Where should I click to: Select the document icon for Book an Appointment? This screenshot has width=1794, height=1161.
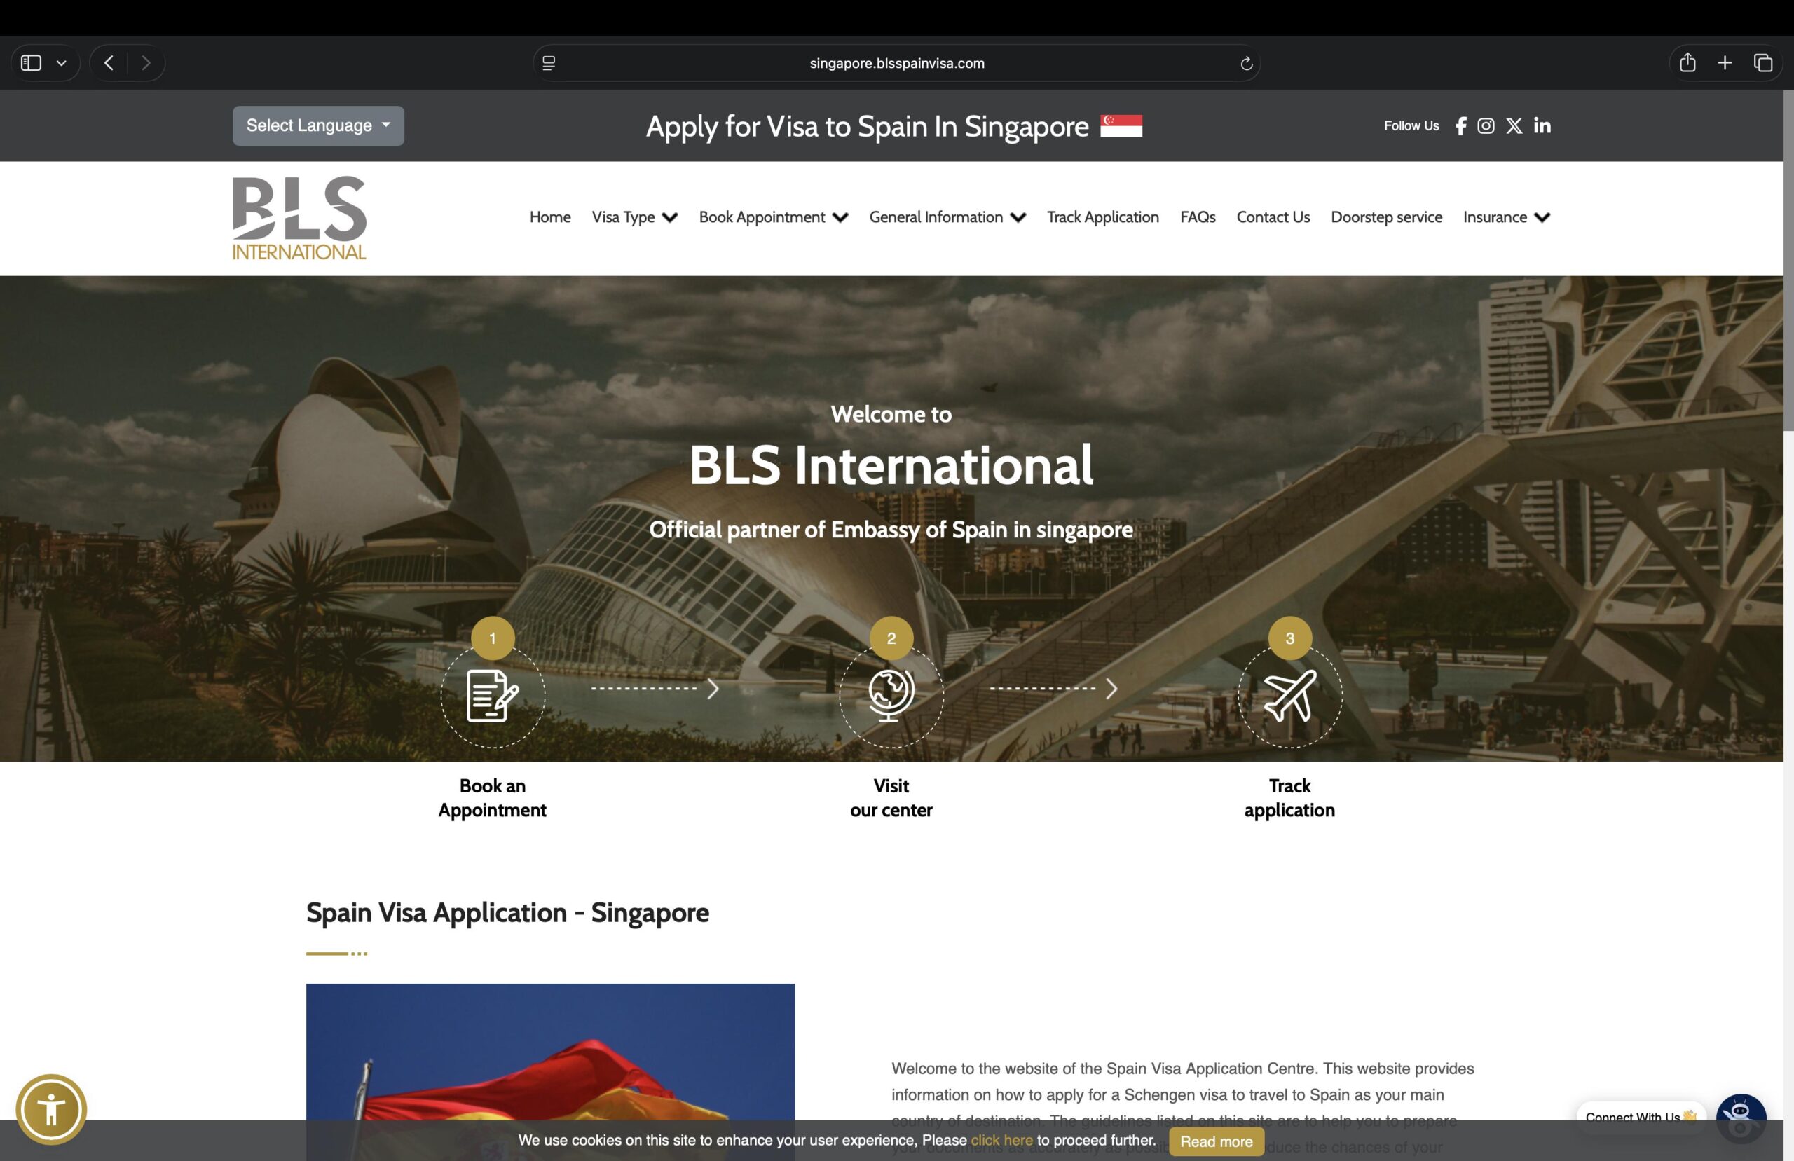[x=491, y=695]
